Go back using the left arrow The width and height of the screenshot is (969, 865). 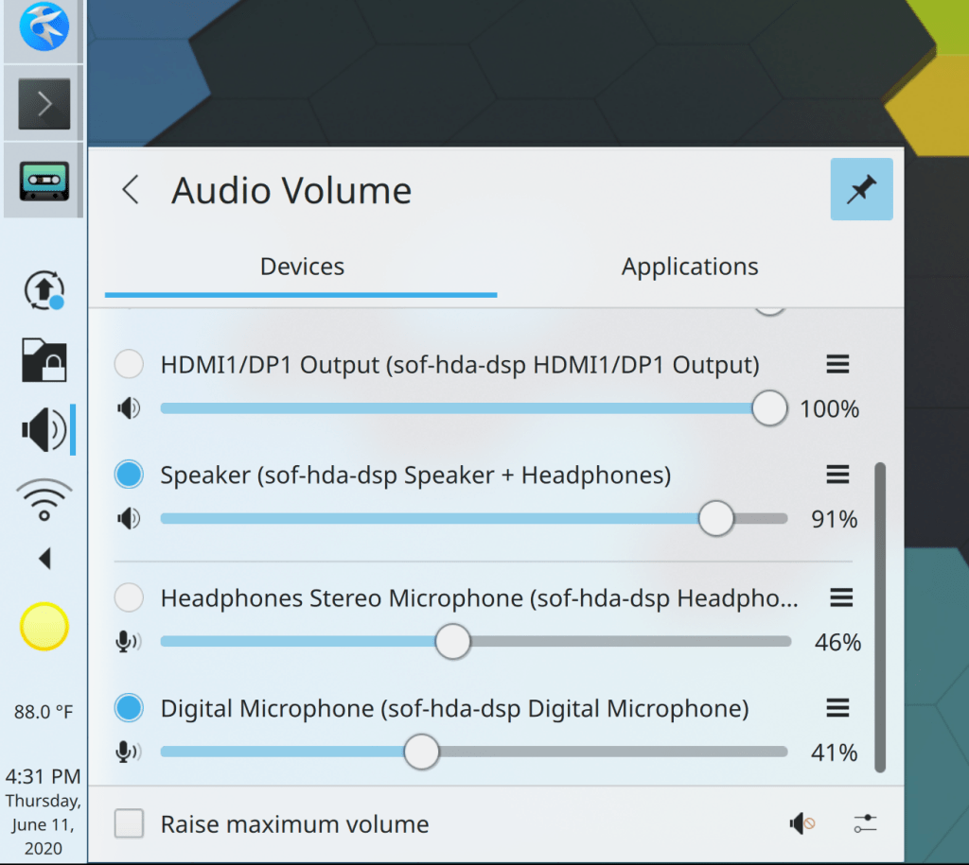pos(131,190)
